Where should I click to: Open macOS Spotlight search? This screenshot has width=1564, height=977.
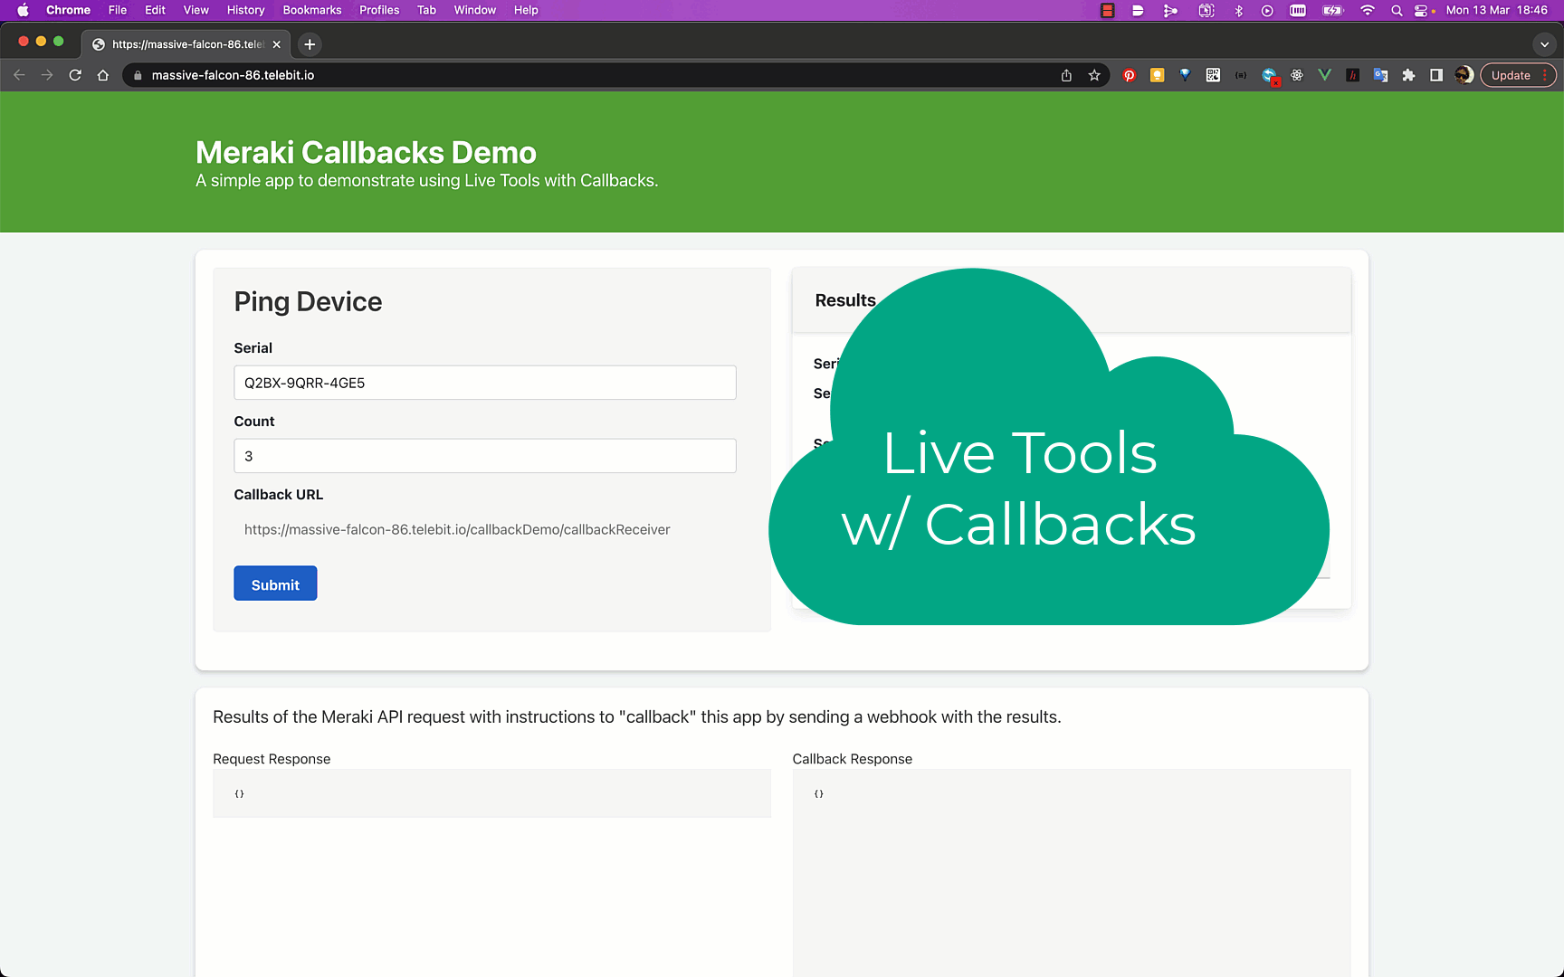(1397, 10)
